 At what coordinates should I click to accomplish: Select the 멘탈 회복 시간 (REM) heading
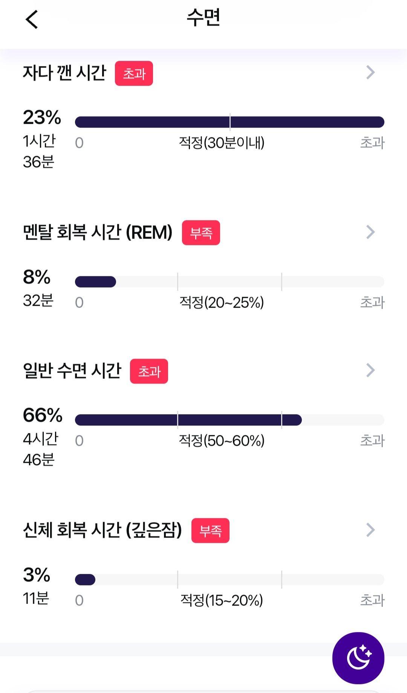coord(98,232)
